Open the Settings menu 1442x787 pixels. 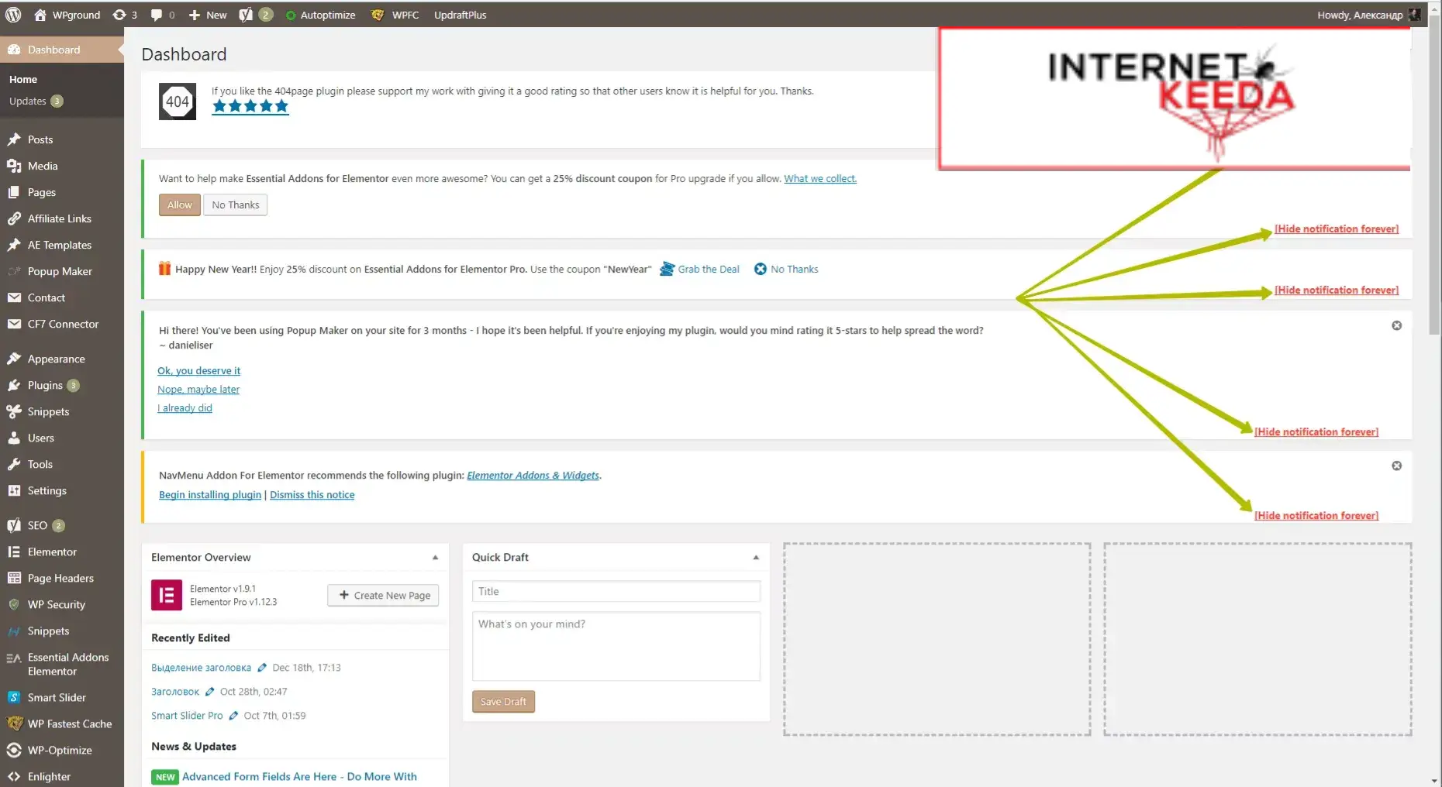click(x=62, y=490)
